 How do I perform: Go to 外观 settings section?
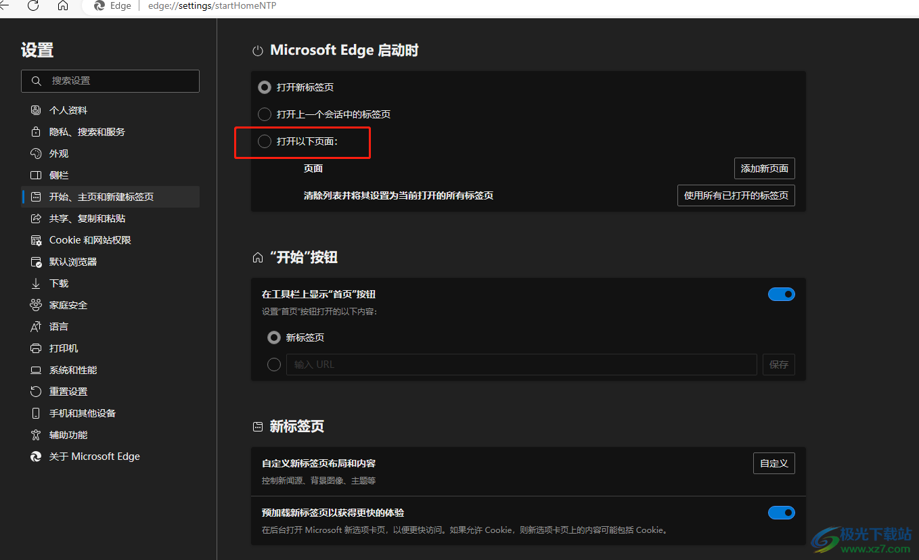pyautogui.click(x=110, y=154)
